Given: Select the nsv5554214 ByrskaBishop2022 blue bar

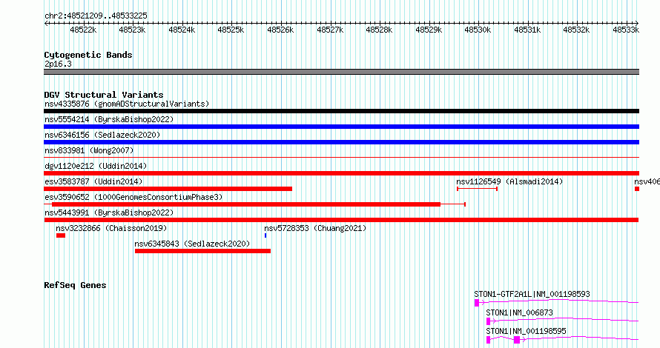Looking at the screenshot, I should click(x=341, y=127).
